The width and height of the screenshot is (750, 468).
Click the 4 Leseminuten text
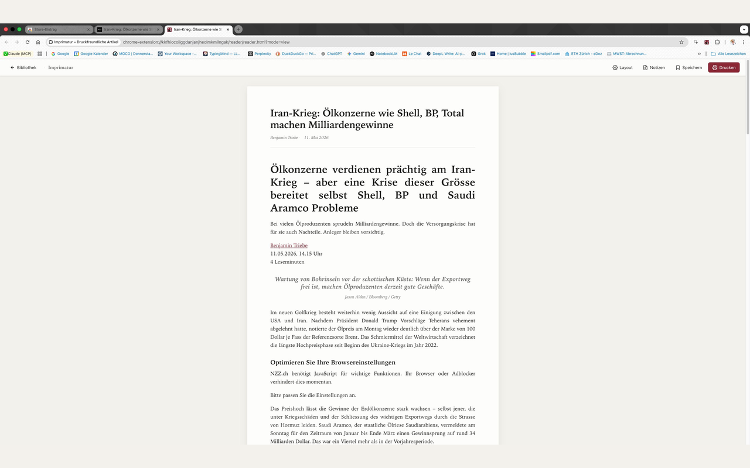pyautogui.click(x=287, y=261)
